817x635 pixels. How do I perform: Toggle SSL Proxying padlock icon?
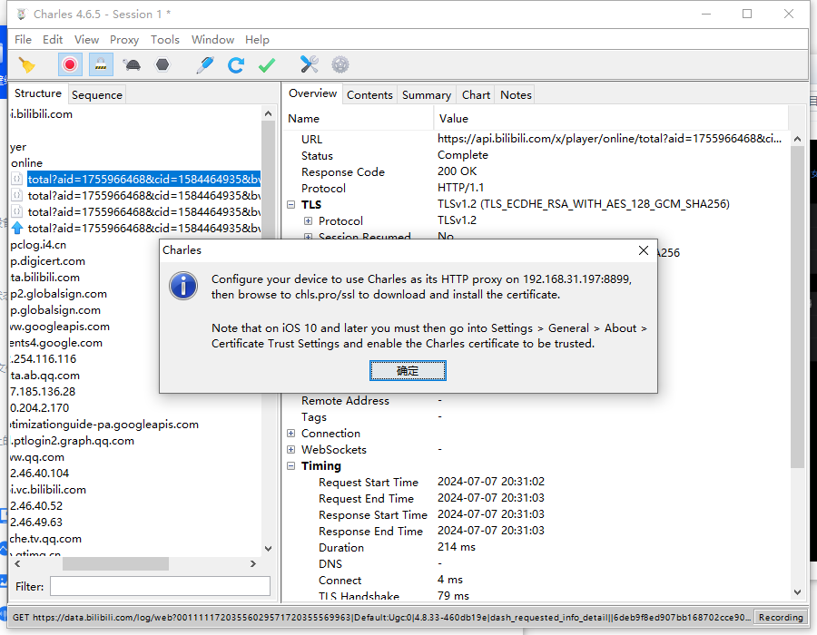[x=101, y=65]
